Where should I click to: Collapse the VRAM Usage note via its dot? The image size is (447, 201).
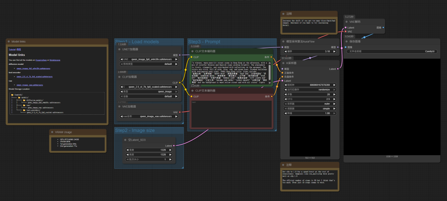53,132
